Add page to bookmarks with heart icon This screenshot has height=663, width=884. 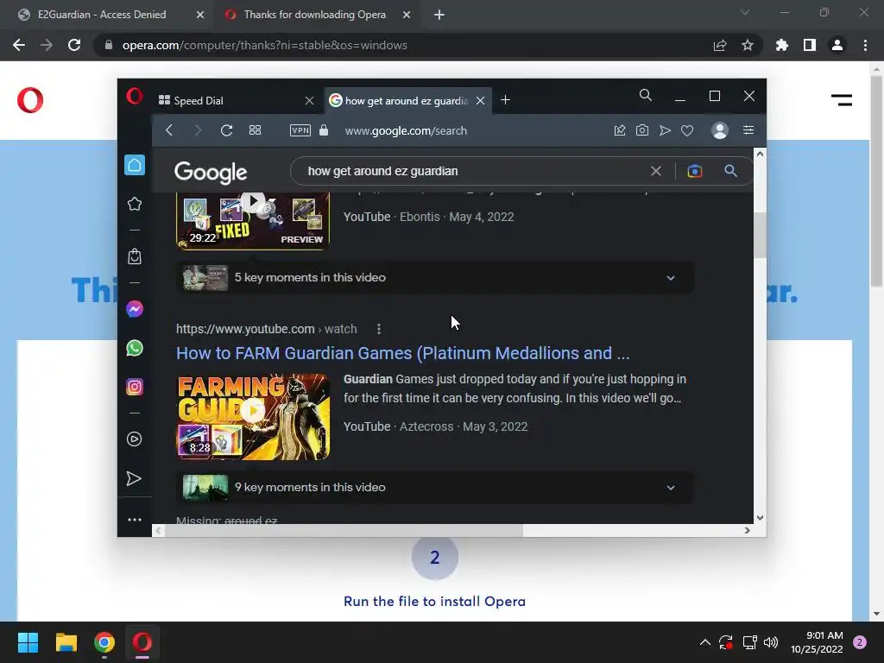pyautogui.click(x=686, y=130)
